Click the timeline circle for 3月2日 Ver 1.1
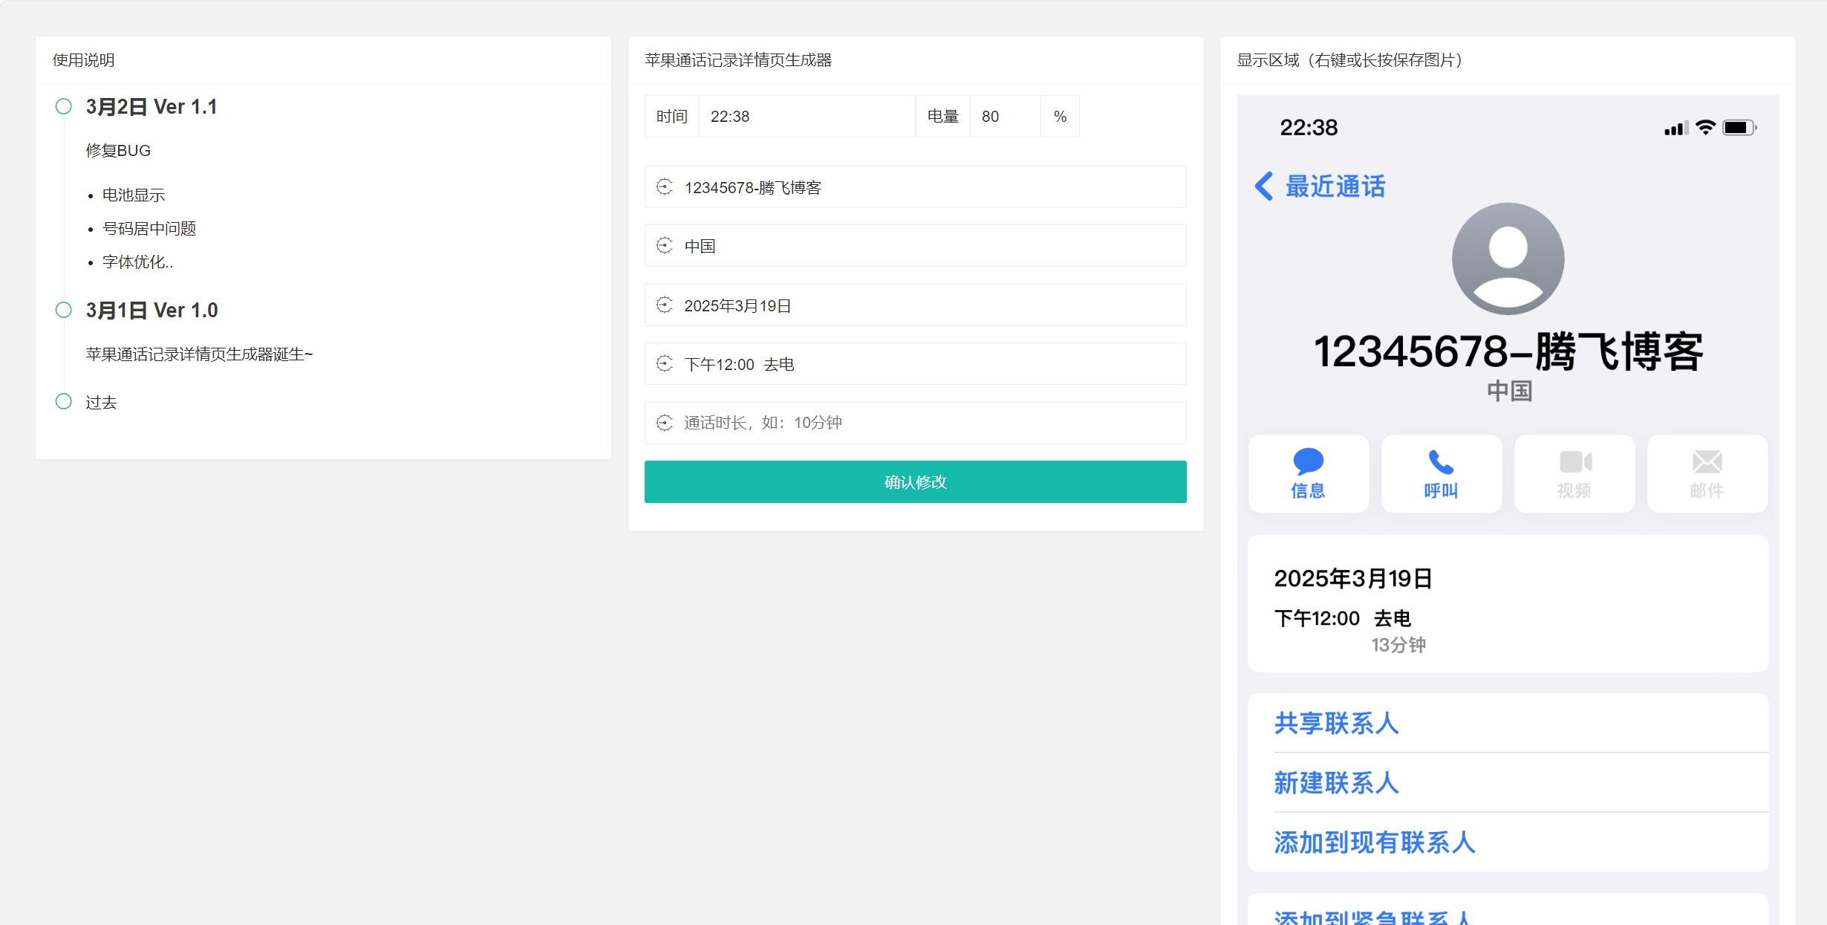1827x925 pixels. 64,106
